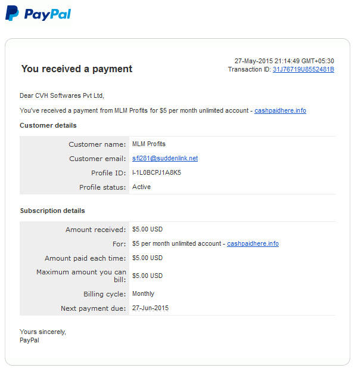Click the Subscription details heading
361x374 pixels.
pos(52,211)
